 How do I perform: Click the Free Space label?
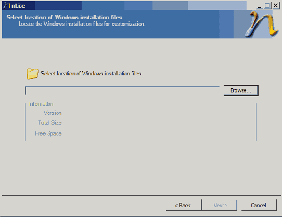click(48, 133)
